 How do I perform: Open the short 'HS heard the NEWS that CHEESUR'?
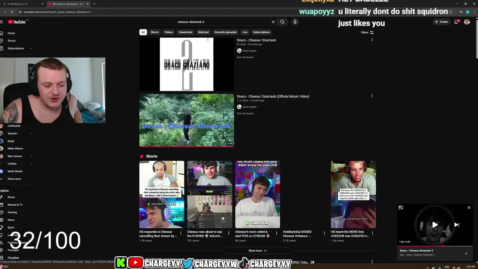coord(353,195)
